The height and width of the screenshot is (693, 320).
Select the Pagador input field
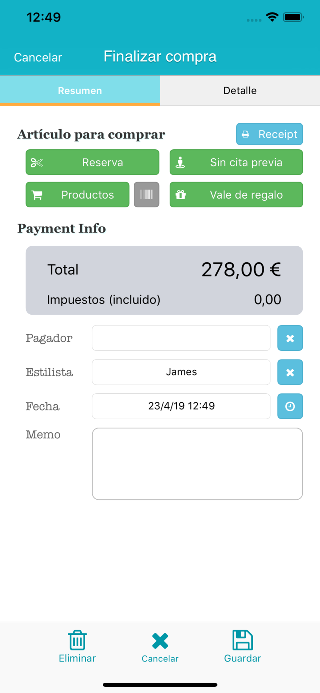coord(181,338)
